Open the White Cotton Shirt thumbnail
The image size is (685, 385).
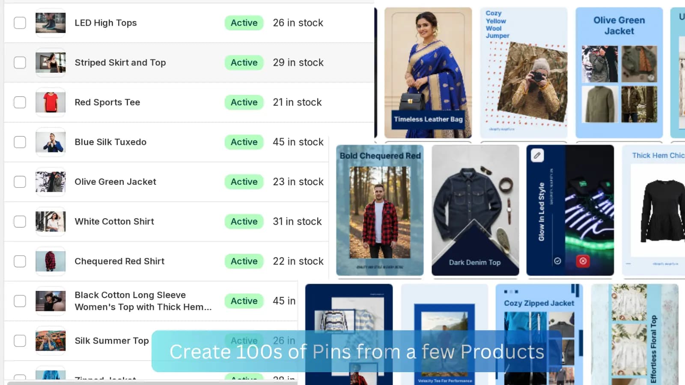(51, 222)
